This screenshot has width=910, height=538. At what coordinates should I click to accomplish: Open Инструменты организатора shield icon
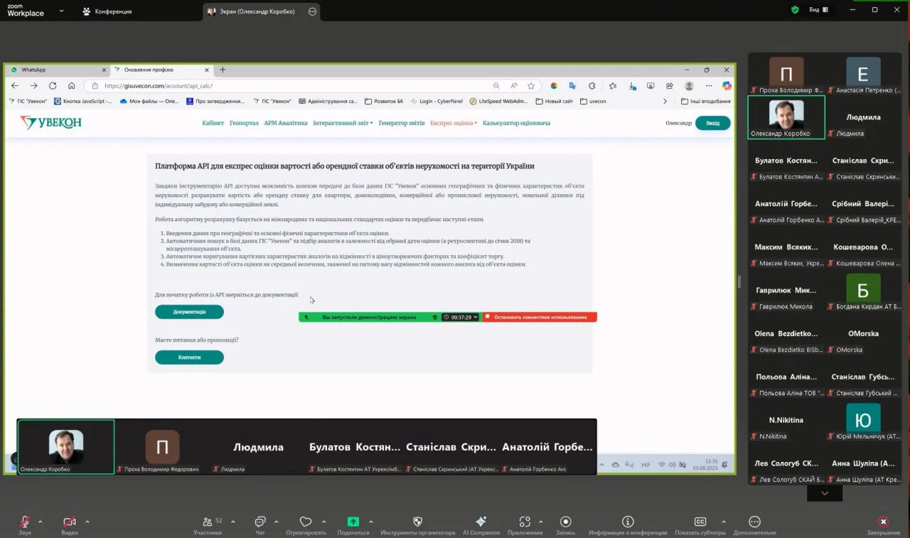417,522
